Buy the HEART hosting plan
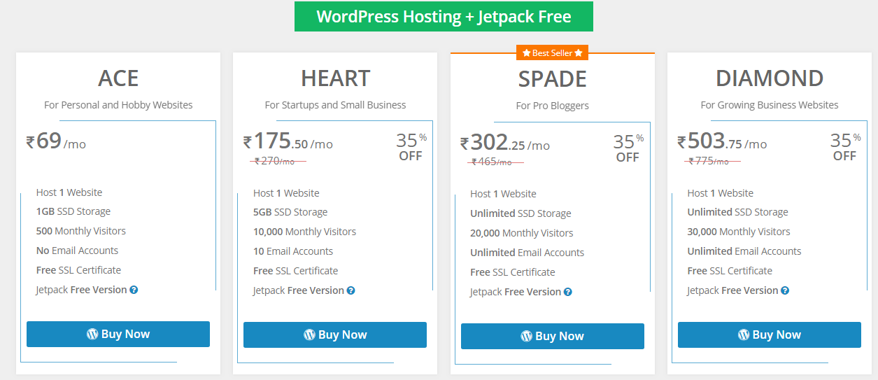 coord(335,335)
